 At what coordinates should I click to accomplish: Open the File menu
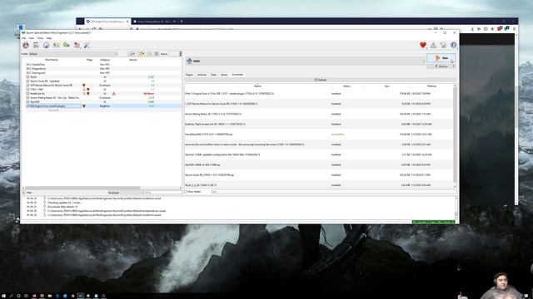(24, 38)
